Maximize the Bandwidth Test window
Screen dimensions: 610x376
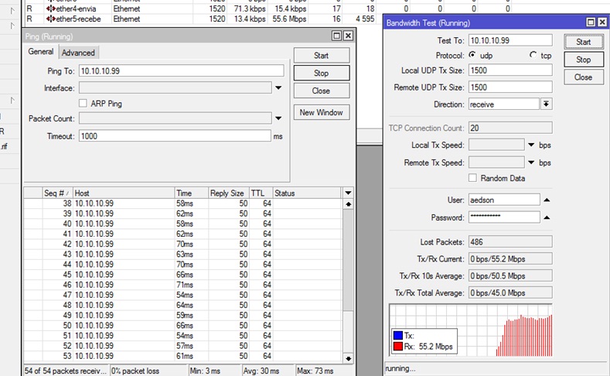click(591, 22)
